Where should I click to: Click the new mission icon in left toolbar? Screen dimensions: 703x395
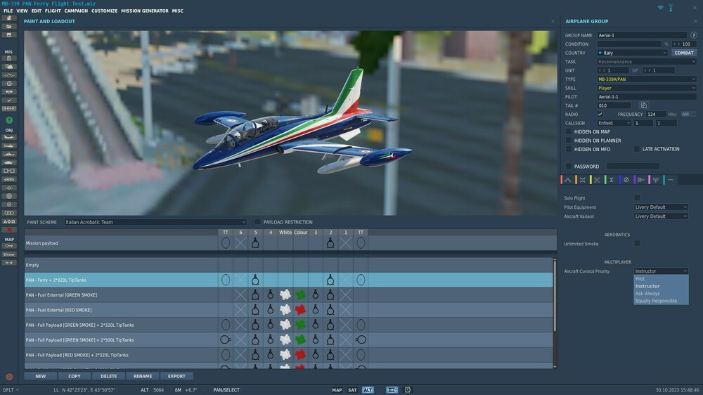[9, 18]
